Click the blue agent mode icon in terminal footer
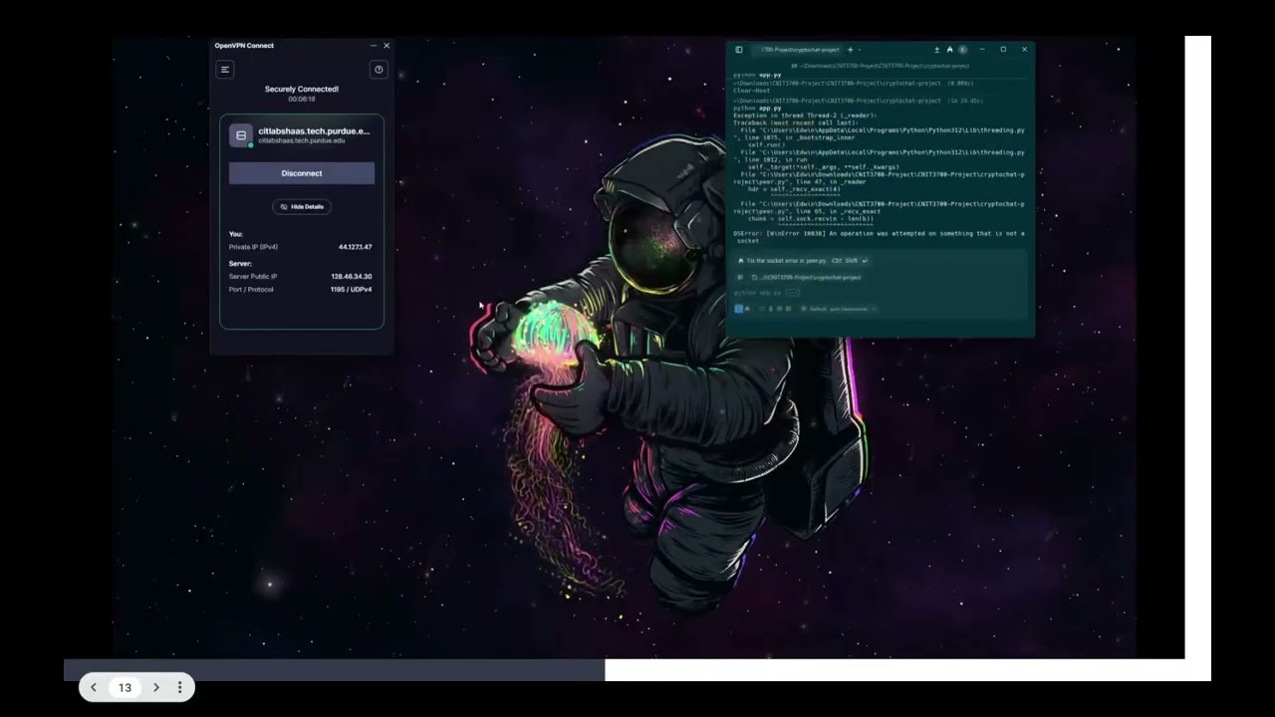The height and width of the screenshot is (717, 1275). [x=738, y=309]
